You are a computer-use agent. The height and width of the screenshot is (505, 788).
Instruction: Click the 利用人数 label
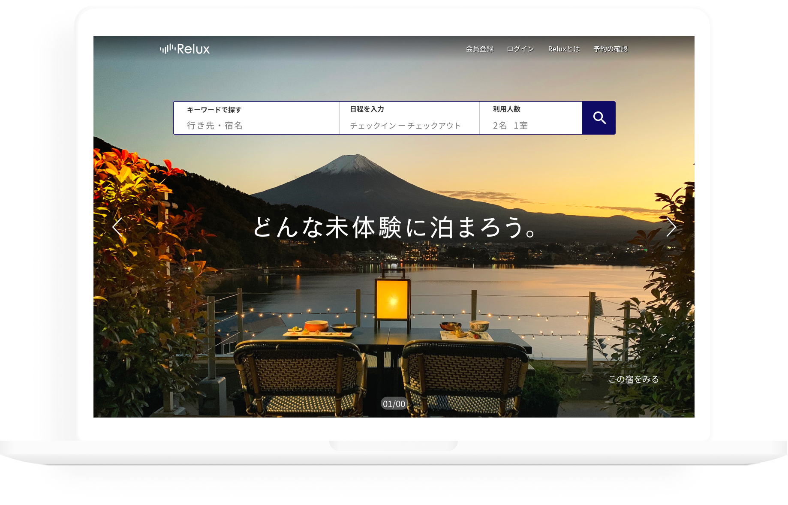point(506,109)
